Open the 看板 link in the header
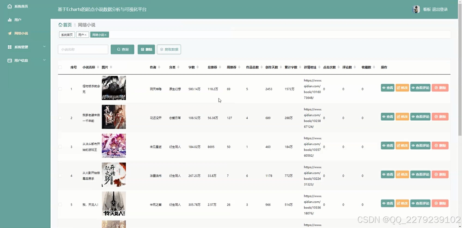 point(427,9)
